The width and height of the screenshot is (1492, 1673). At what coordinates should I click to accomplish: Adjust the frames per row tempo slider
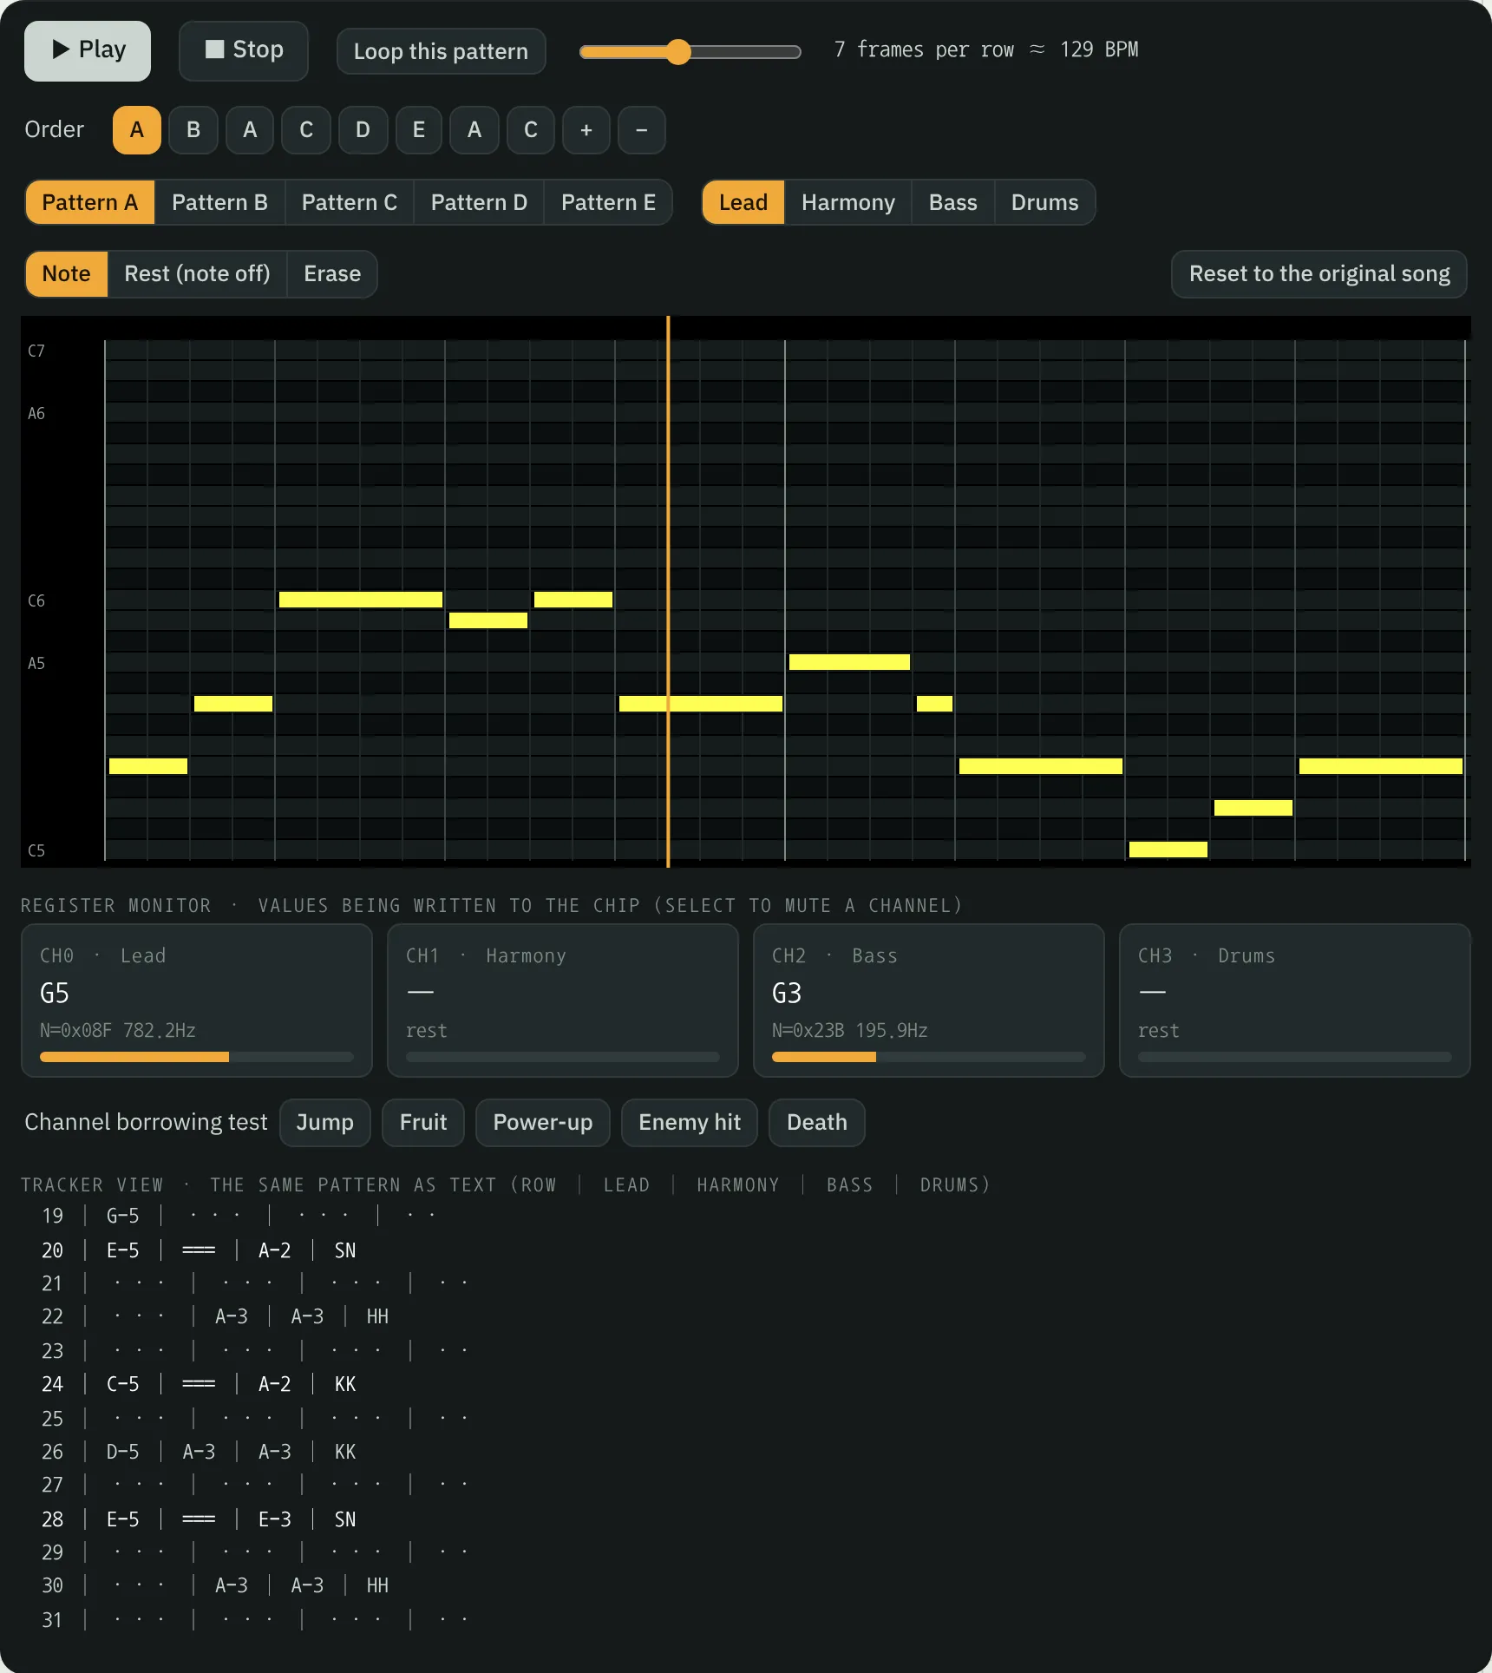tap(690, 52)
